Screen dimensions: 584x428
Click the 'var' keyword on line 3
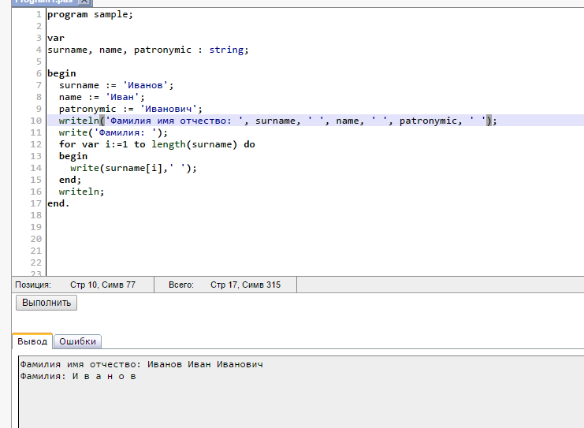tap(55, 38)
